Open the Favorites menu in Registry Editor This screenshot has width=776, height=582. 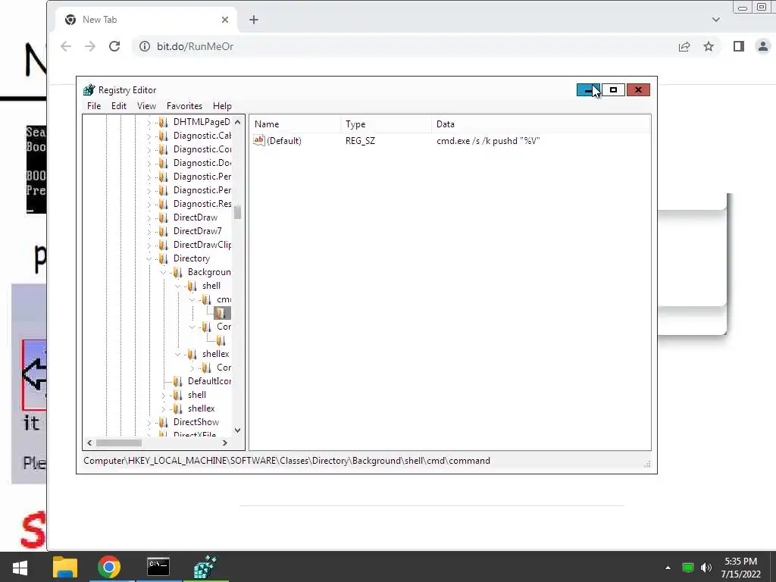pos(184,106)
